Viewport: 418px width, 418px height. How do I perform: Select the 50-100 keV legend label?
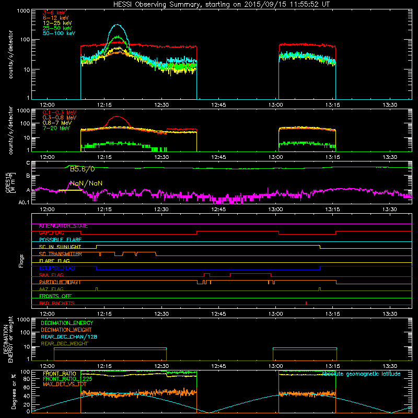click(x=59, y=33)
